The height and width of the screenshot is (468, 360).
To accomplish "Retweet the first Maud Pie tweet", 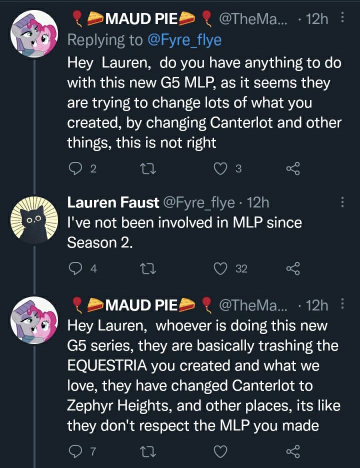I will point(147,168).
